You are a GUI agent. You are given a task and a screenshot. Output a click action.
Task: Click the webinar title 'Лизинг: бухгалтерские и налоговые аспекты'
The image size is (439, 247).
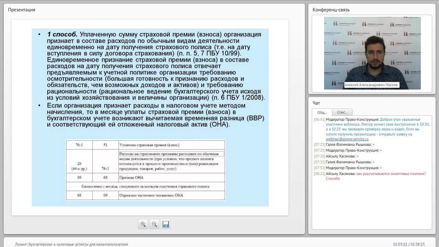point(71,244)
